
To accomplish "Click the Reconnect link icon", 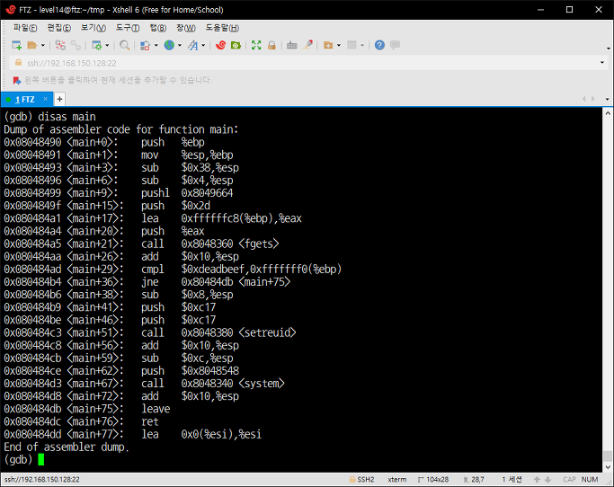I will (x=76, y=46).
